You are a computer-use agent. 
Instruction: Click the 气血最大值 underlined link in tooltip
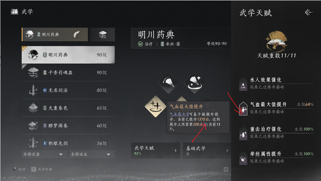tap(179, 114)
